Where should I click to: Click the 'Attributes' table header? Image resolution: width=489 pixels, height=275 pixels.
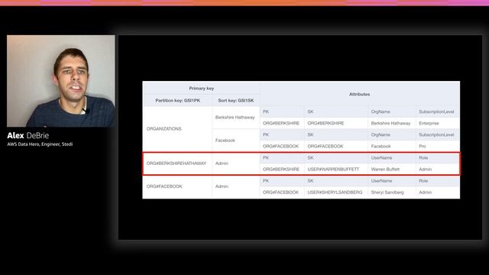click(x=360, y=94)
